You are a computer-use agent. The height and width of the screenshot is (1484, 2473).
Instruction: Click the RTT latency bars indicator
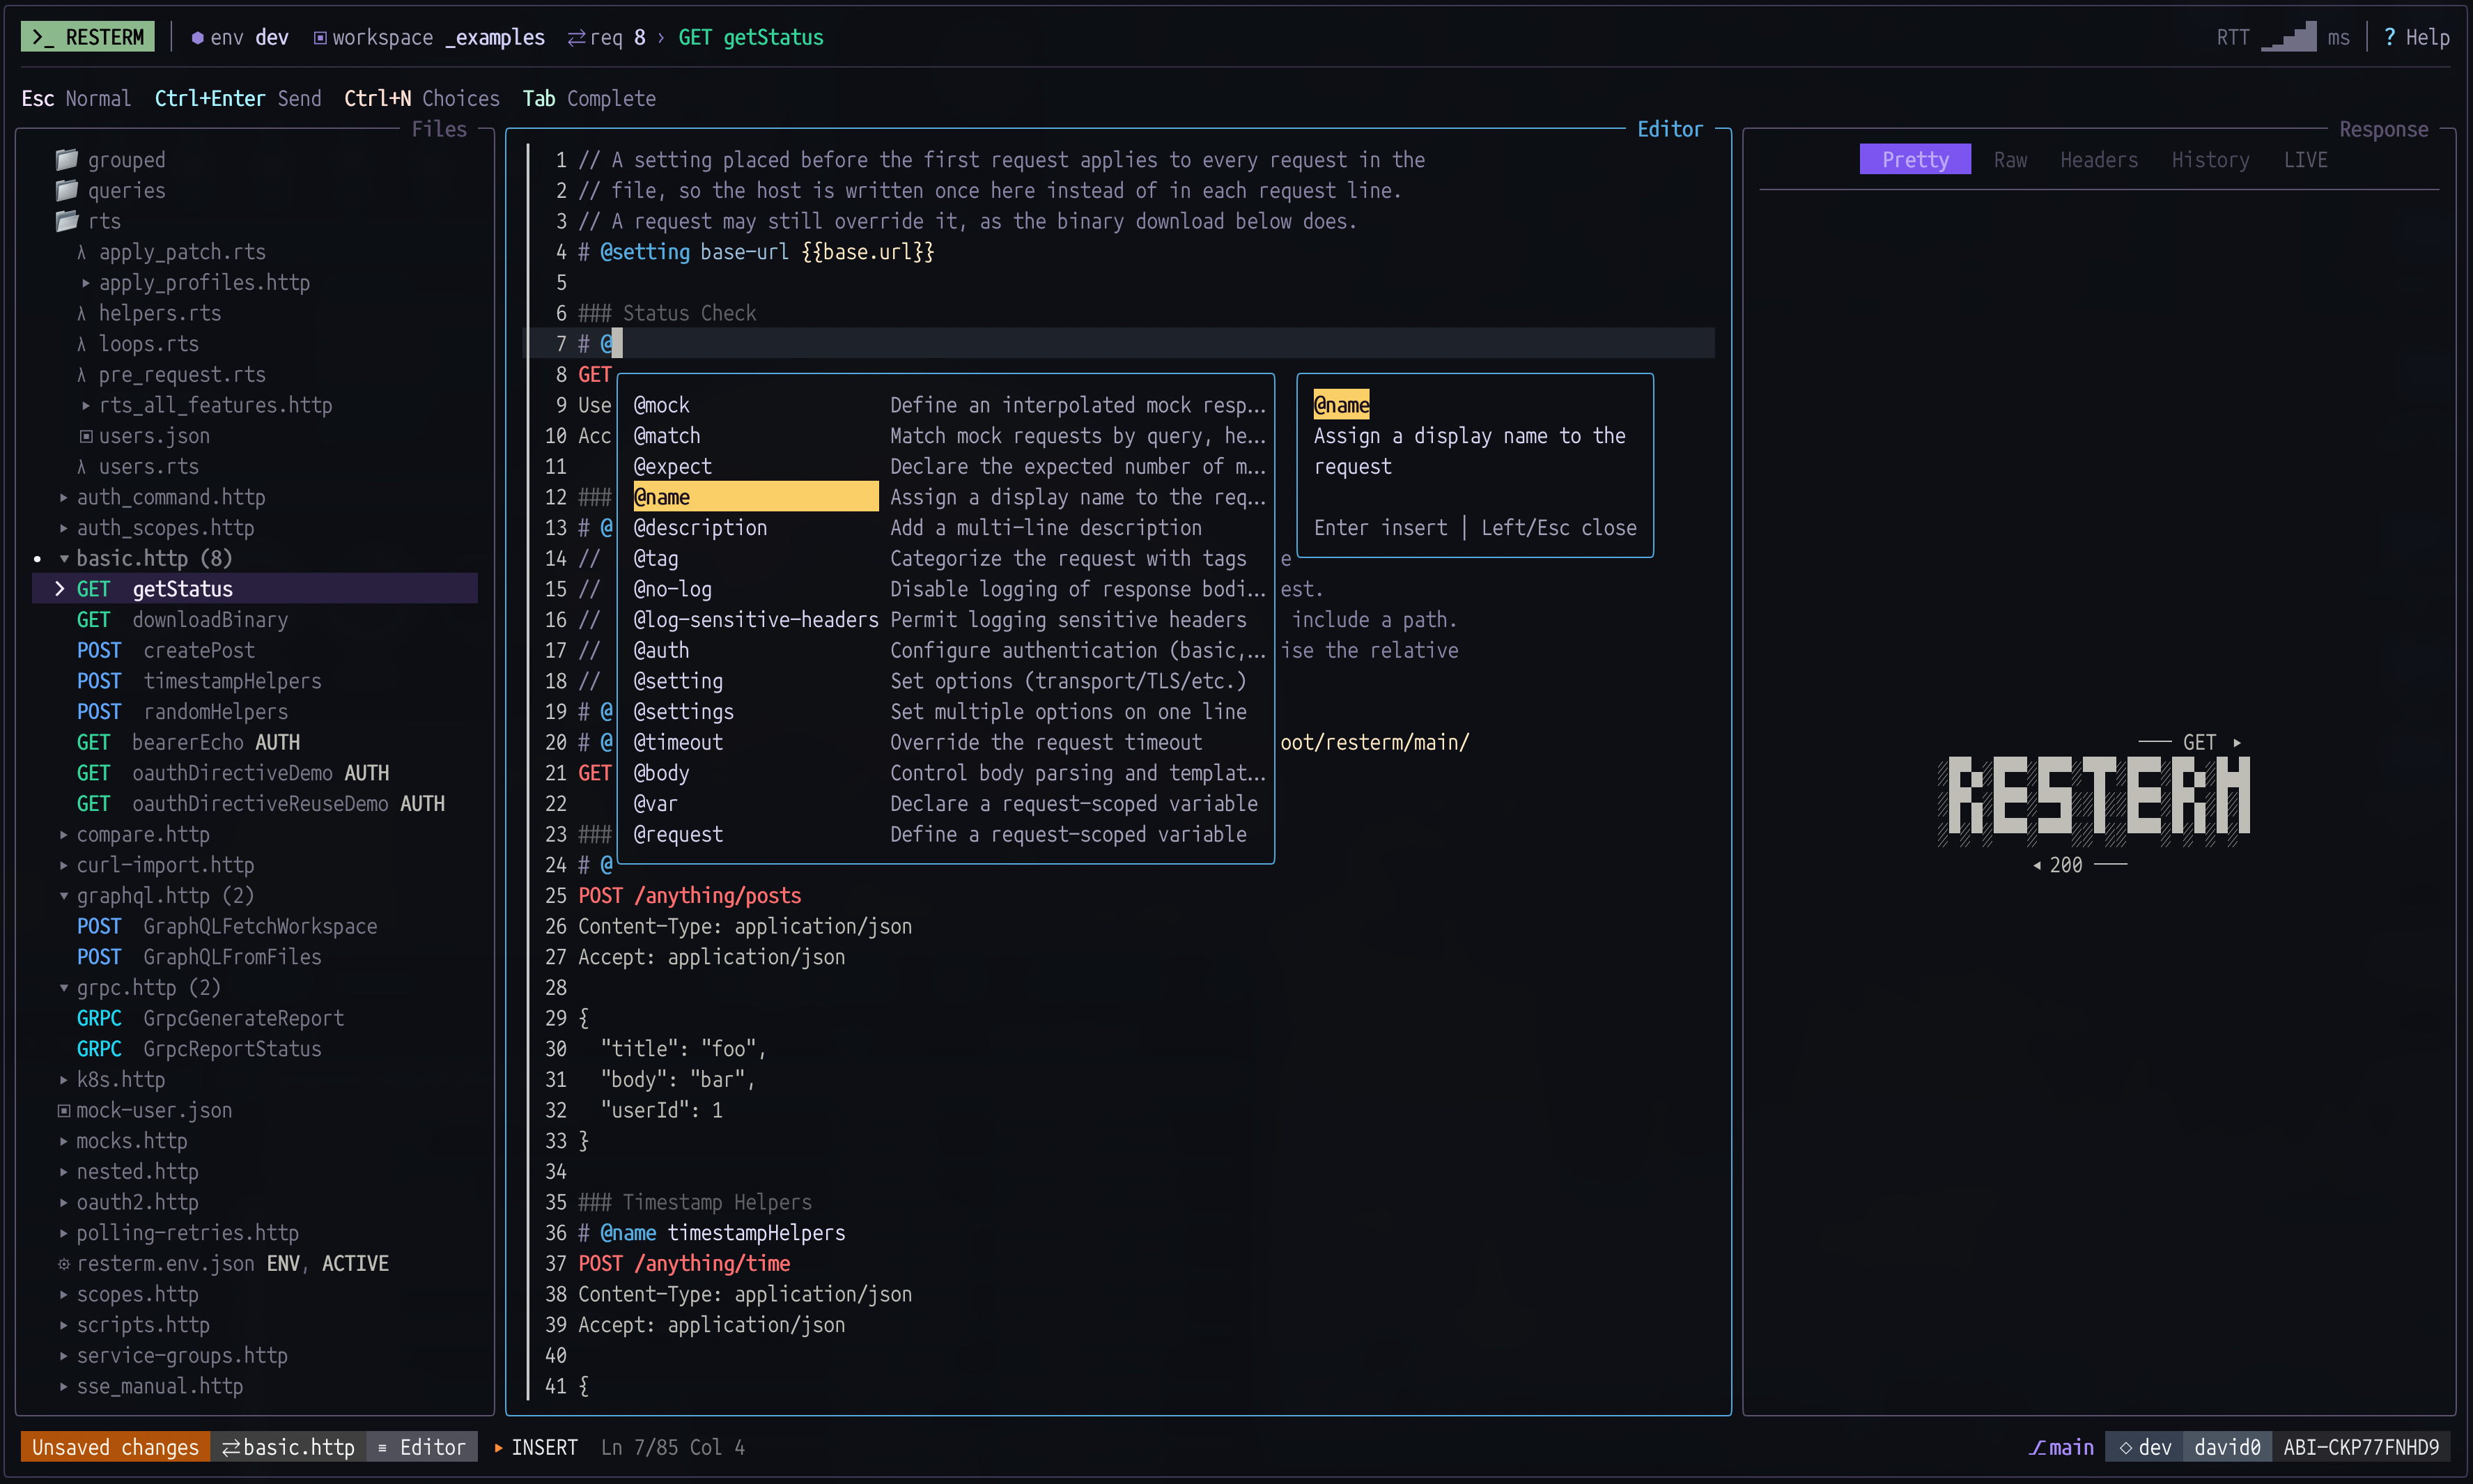(2288, 37)
